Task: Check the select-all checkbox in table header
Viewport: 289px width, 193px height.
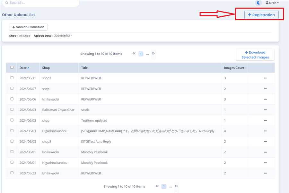Action: tap(12, 67)
